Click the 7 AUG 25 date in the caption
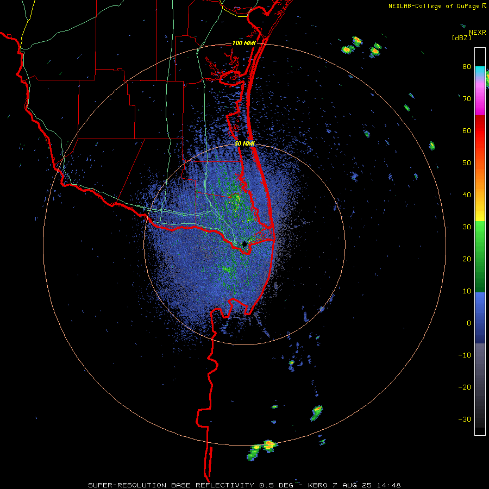 (x=351, y=485)
